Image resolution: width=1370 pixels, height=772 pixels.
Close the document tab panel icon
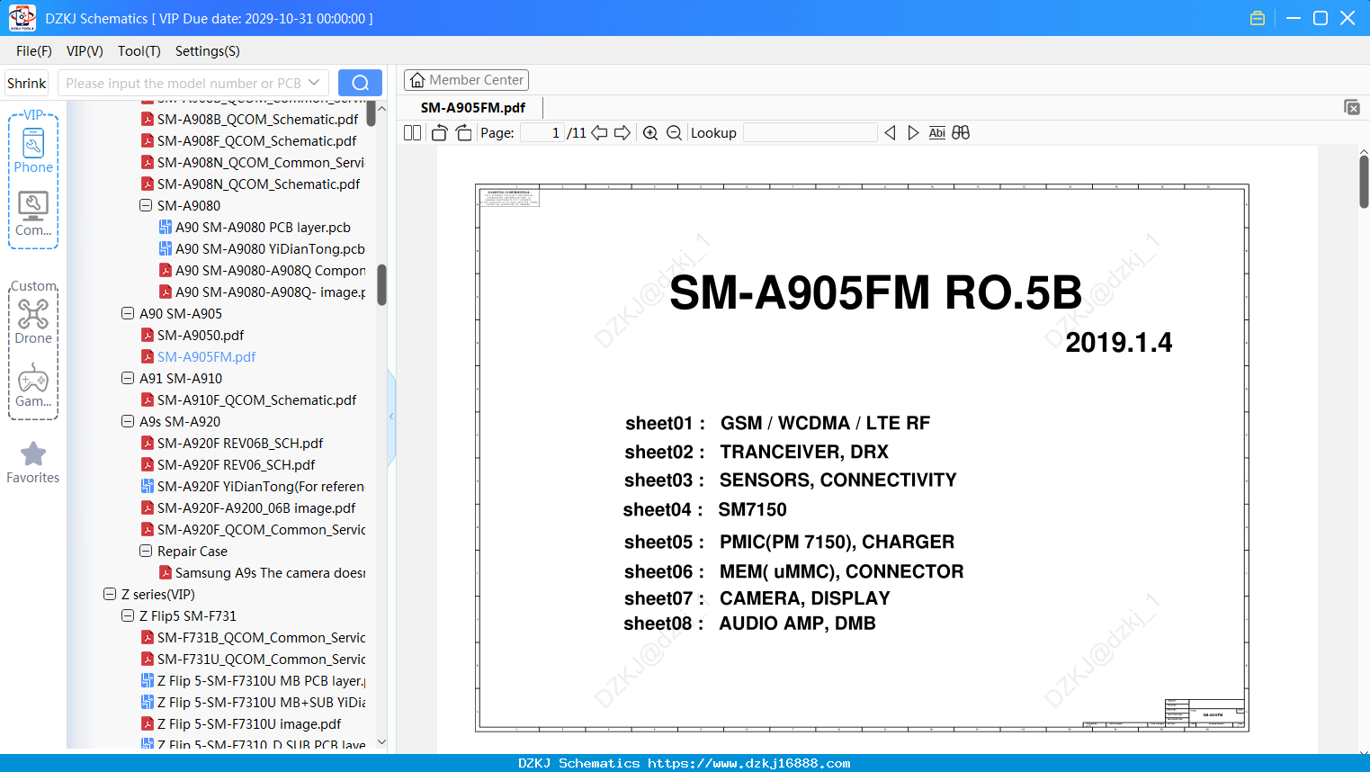(x=1352, y=107)
